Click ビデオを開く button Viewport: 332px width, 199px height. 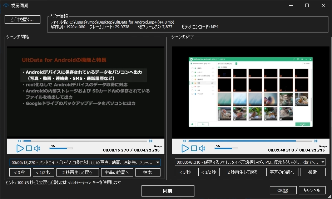[23, 20]
